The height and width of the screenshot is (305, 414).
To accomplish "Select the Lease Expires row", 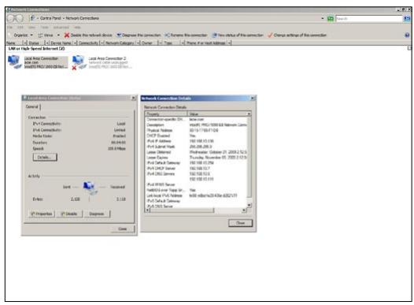I will pyautogui.click(x=196, y=158).
